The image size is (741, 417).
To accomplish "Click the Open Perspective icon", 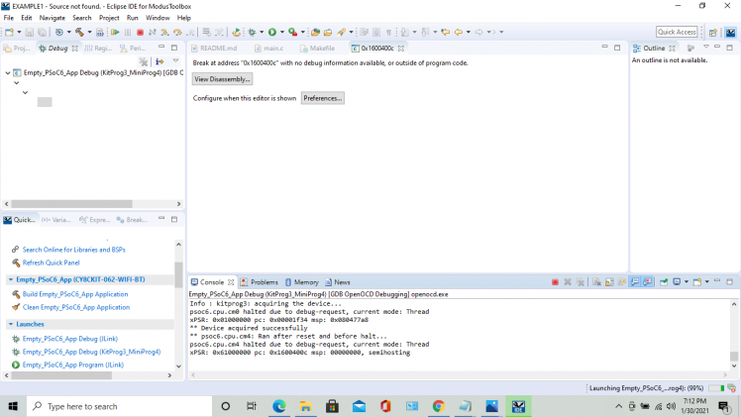I will (714, 32).
